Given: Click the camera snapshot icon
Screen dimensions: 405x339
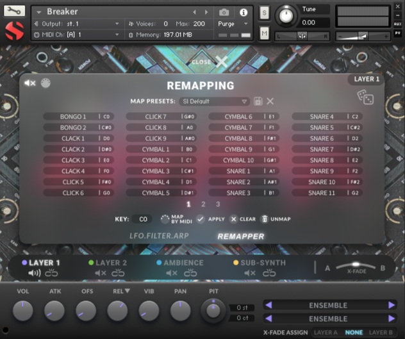Looking at the screenshot, I should pyautogui.click(x=224, y=12).
